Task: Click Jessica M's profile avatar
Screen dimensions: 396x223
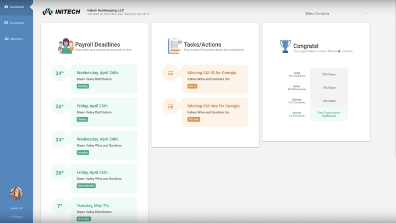Action: tap(16, 193)
